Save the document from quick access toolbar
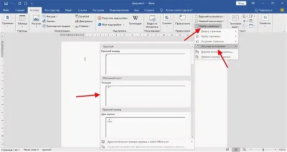Screen dimensions: 287x152 (x=6, y=4)
